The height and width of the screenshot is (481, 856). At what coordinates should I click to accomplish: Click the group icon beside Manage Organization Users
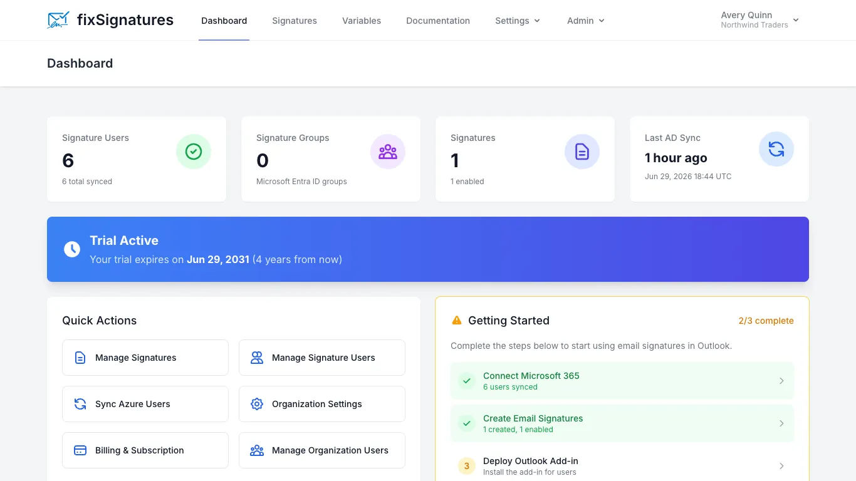coord(257,450)
